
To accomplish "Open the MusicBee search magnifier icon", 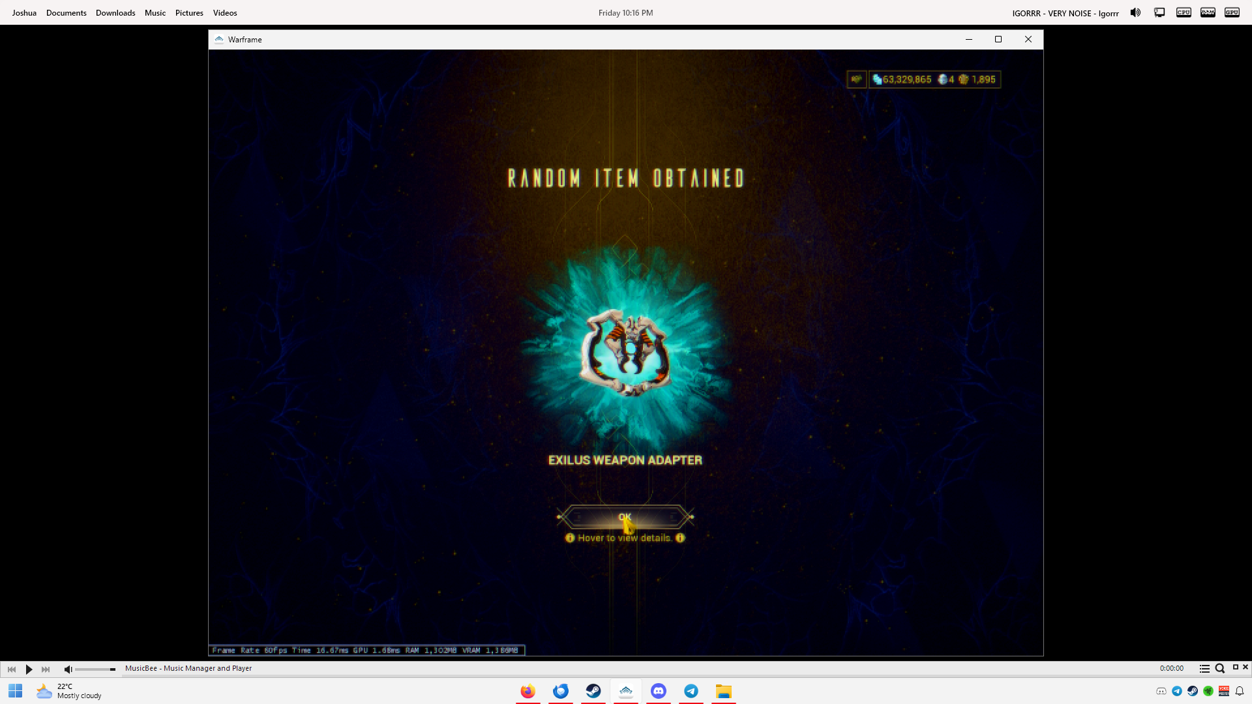I will pyautogui.click(x=1219, y=669).
